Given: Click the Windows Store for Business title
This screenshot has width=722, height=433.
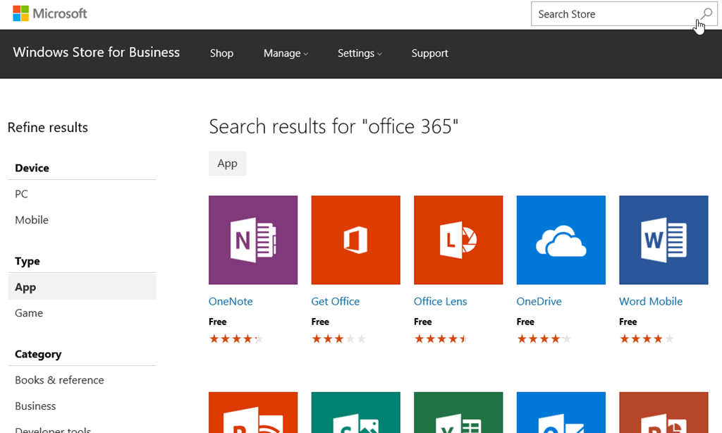Looking at the screenshot, I should click(97, 53).
